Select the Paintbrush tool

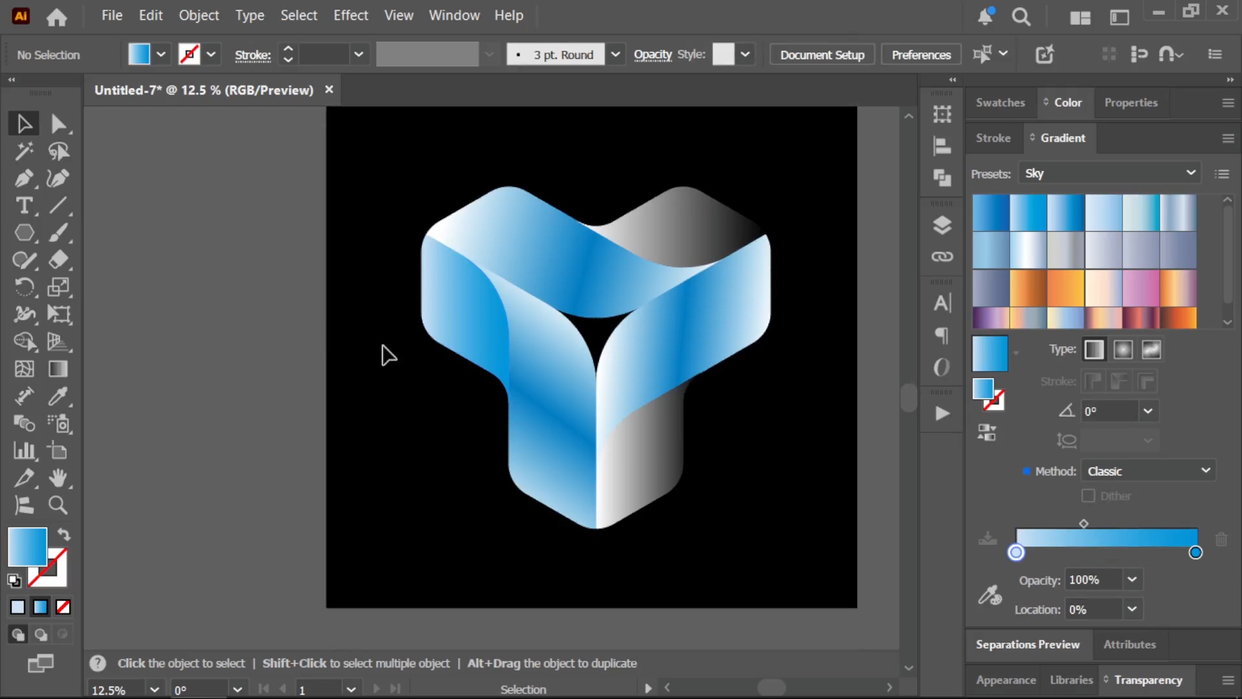pyautogui.click(x=58, y=233)
